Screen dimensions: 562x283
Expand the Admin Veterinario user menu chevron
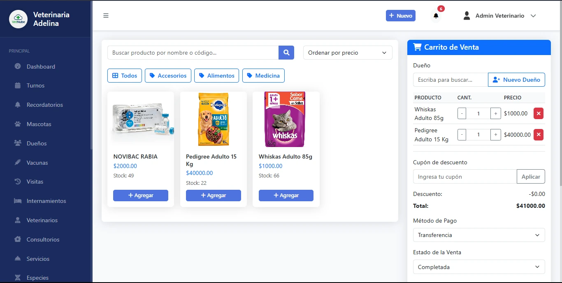click(533, 16)
